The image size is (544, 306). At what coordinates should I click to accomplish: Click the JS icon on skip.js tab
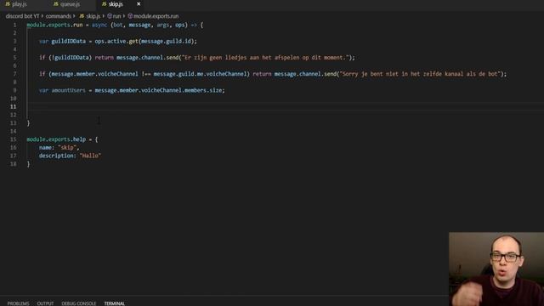tap(104, 4)
